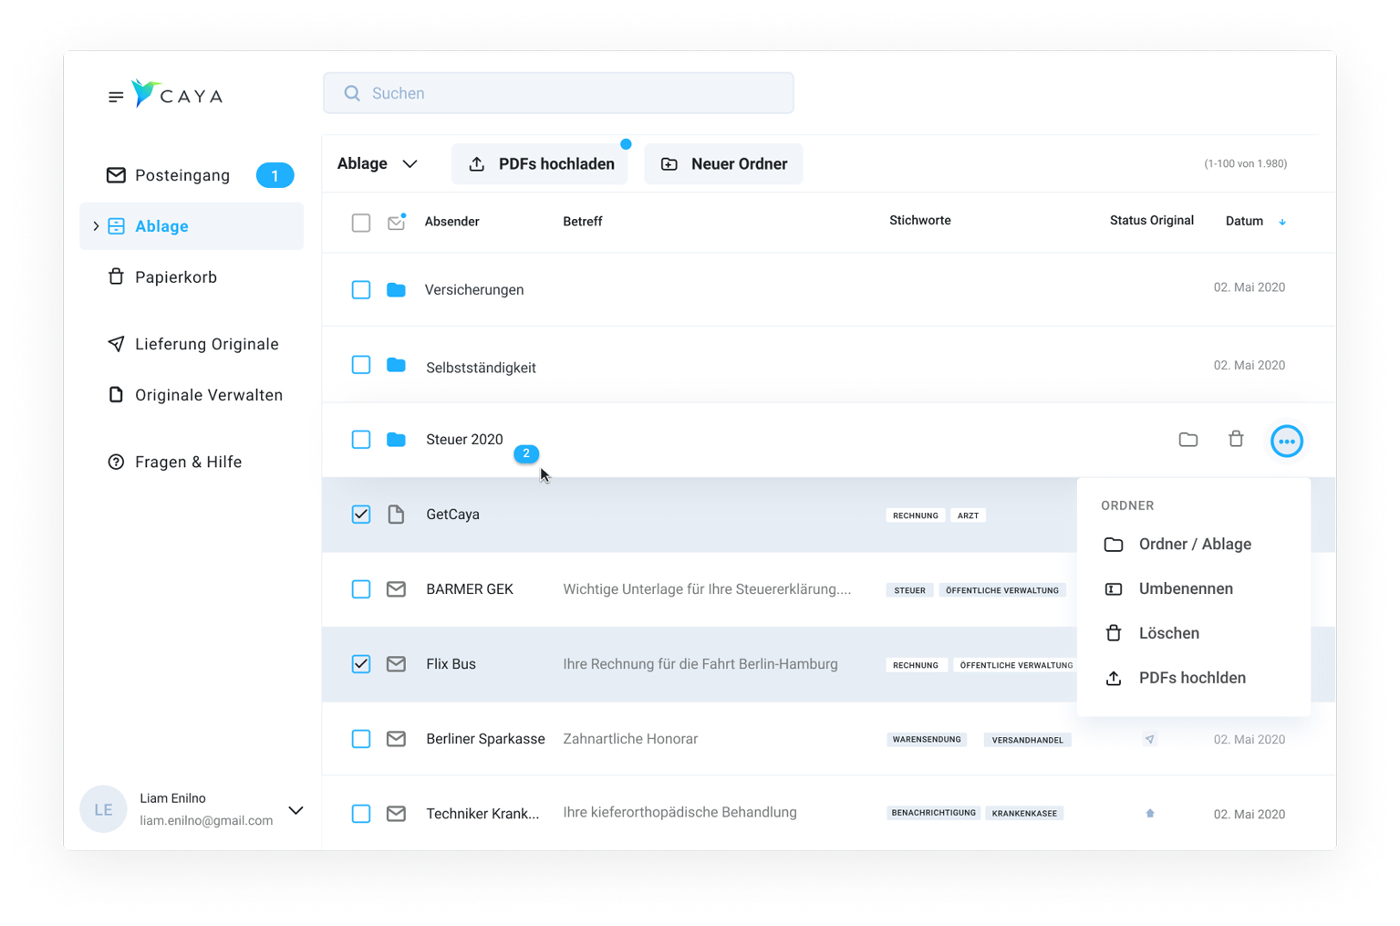Select PDFs hochlden in the context menu
The image size is (1400, 926).
(1194, 678)
